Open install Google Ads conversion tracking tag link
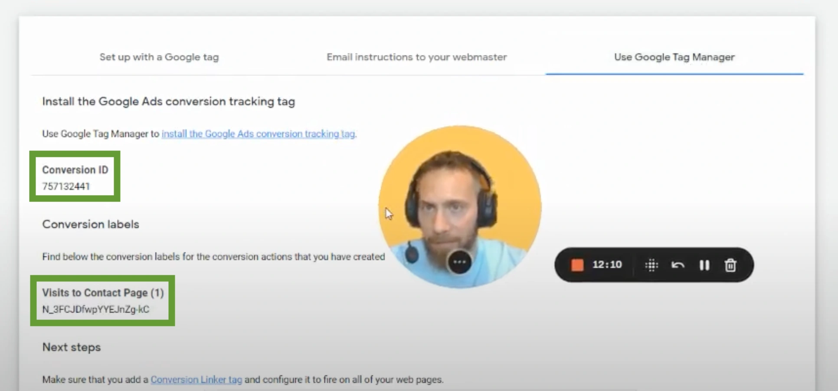 click(x=259, y=134)
